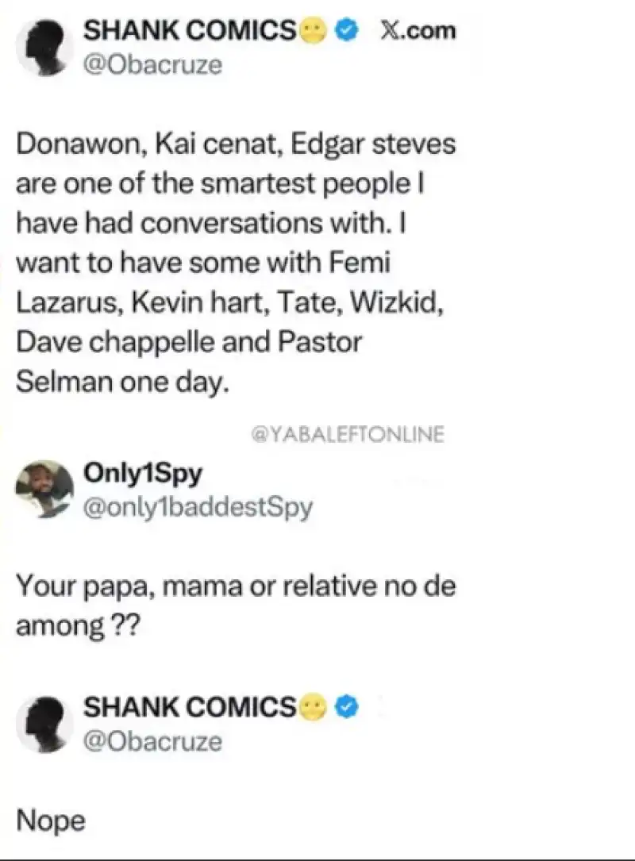Viewport: 635px width, 861px height.
Task: Open the X.com label
Action: (414, 32)
